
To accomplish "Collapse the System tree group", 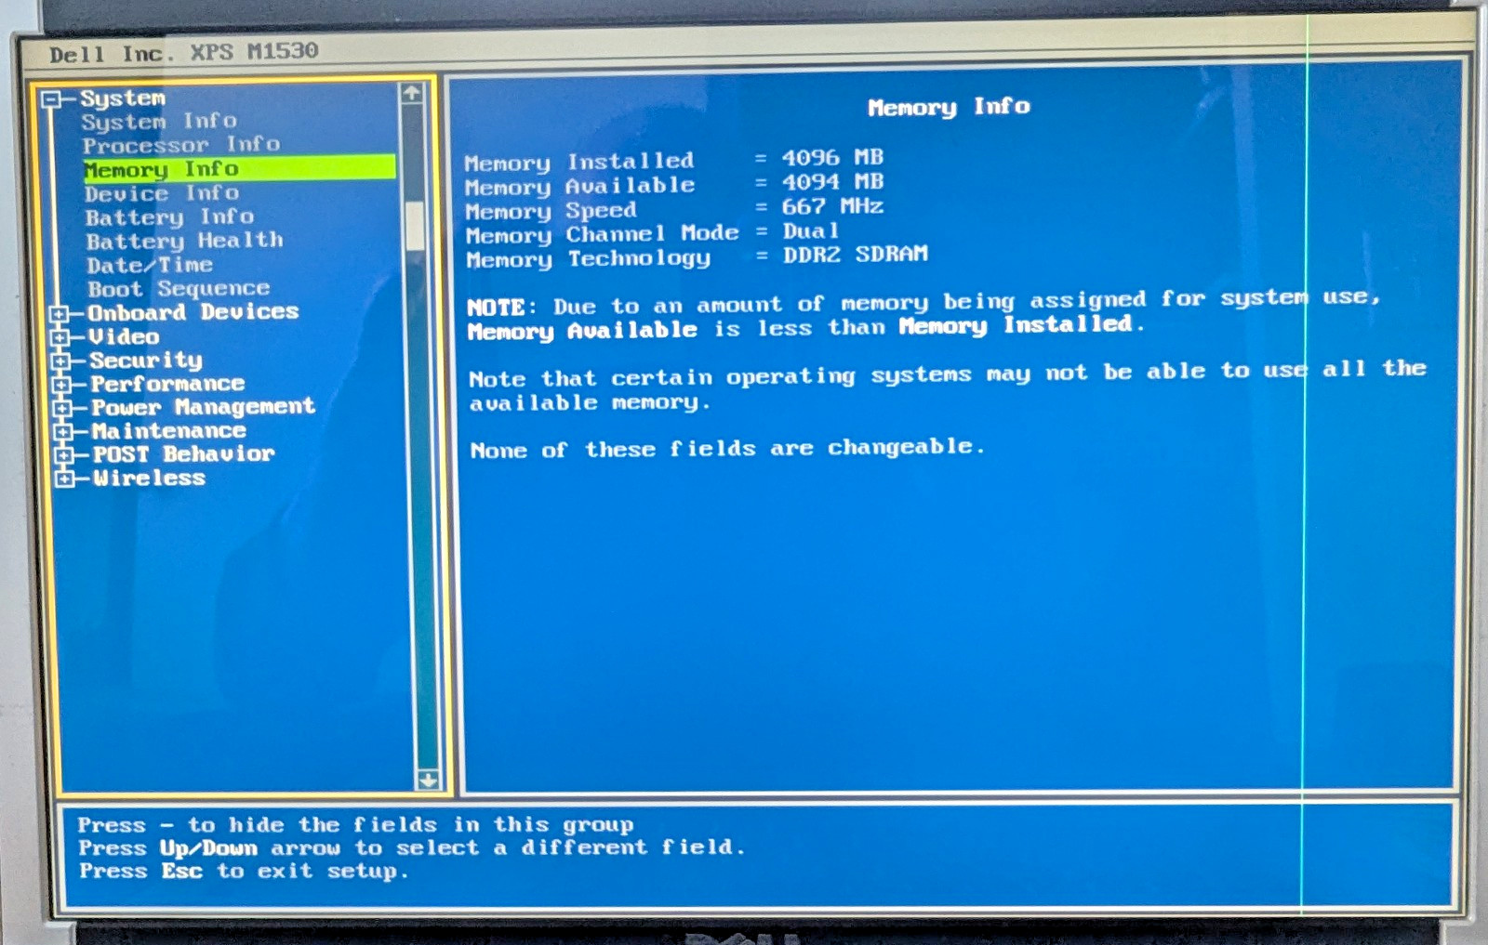I will coord(51,98).
